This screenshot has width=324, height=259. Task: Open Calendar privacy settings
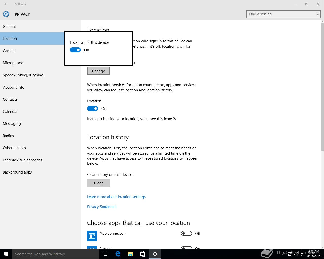point(40,111)
